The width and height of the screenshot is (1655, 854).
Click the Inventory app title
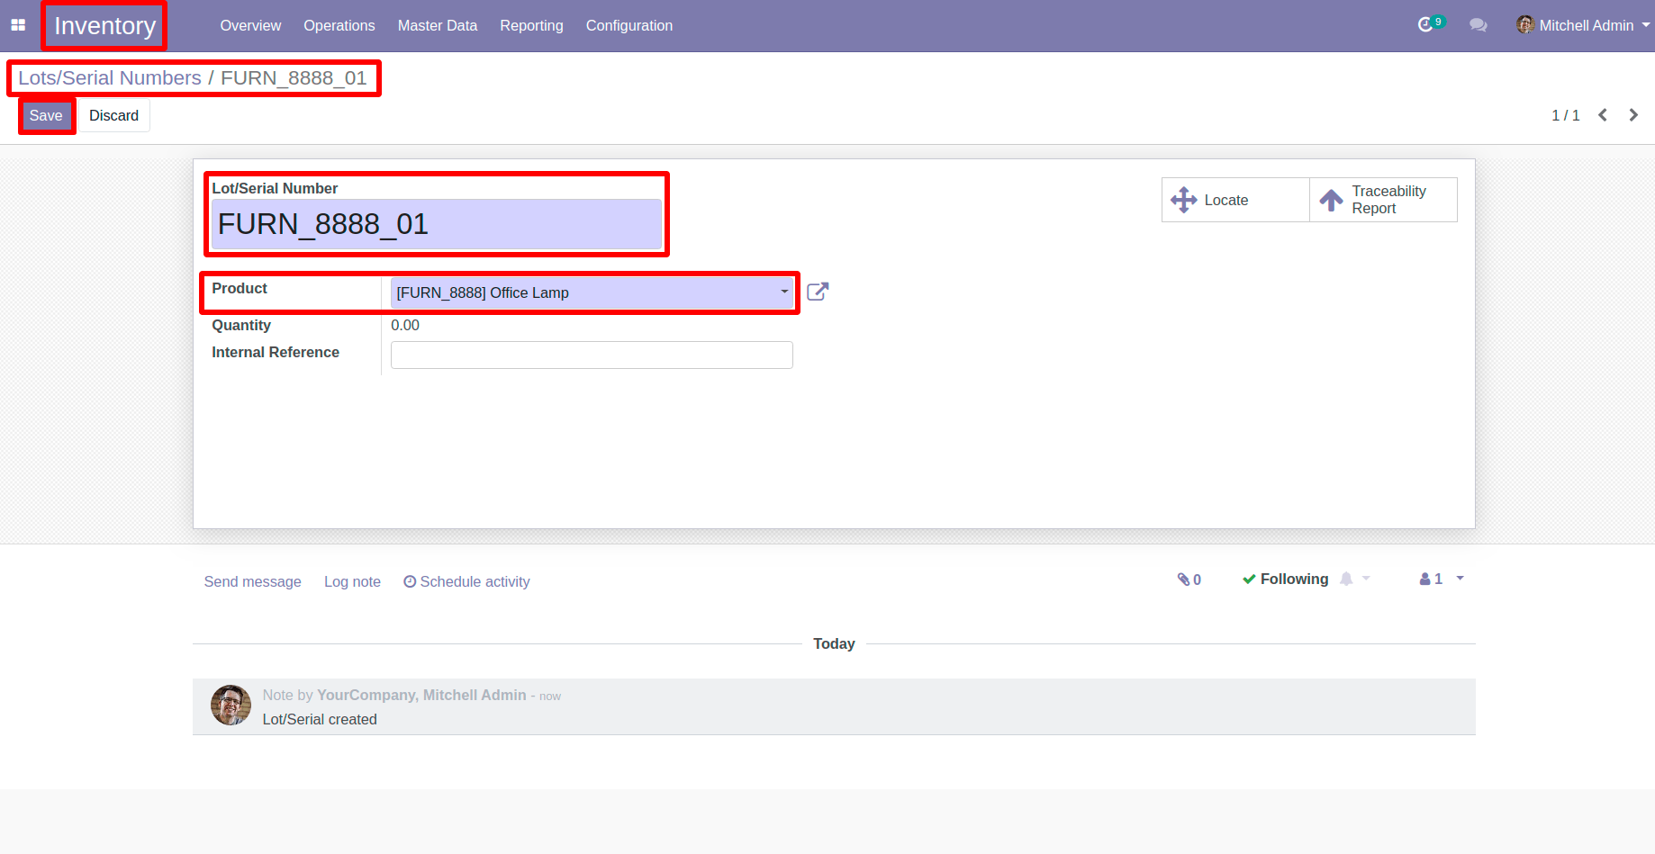(x=104, y=25)
